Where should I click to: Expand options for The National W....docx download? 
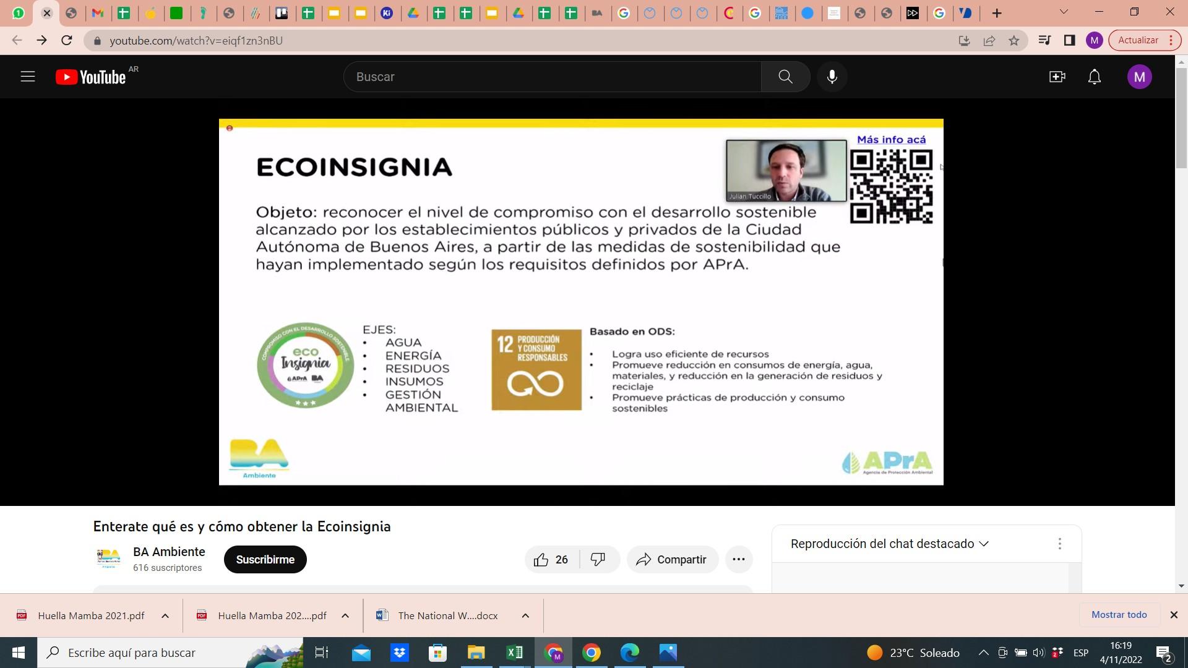(x=525, y=615)
